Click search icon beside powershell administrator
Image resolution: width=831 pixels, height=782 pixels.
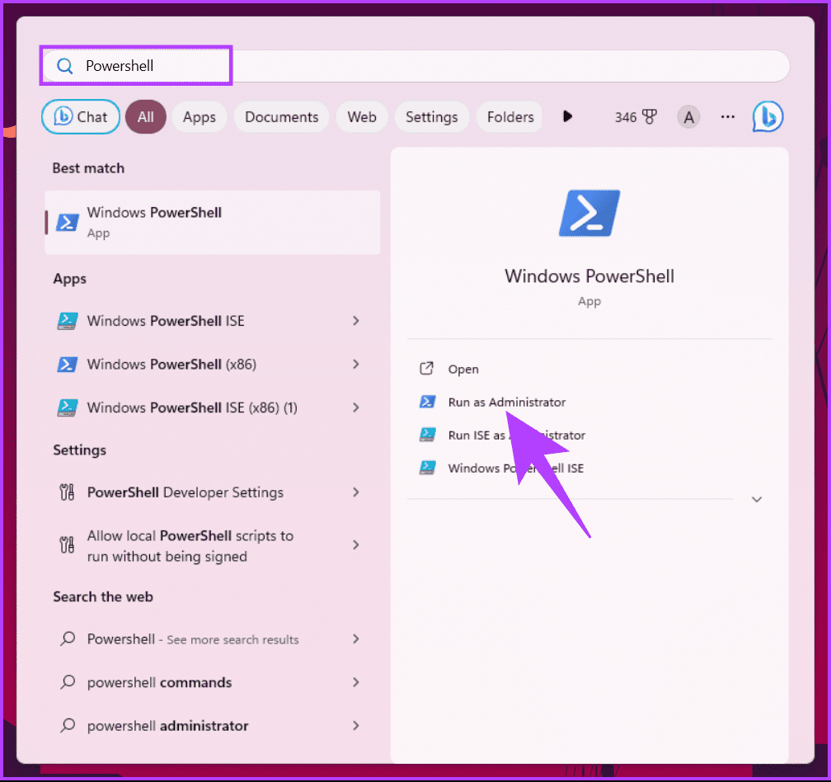pos(68,725)
